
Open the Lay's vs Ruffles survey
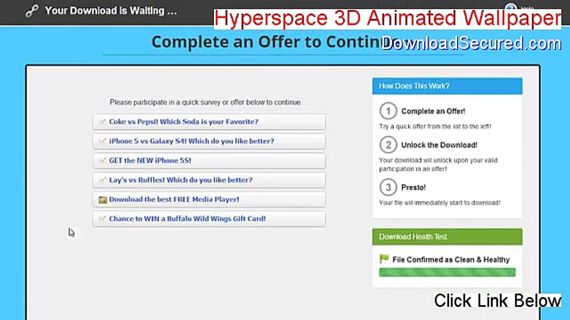pyautogui.click(x=209, y=180)
